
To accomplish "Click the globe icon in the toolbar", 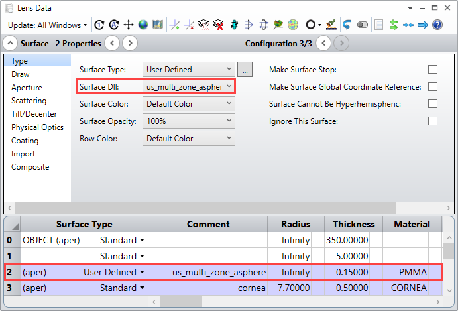I will click(143, 25).
